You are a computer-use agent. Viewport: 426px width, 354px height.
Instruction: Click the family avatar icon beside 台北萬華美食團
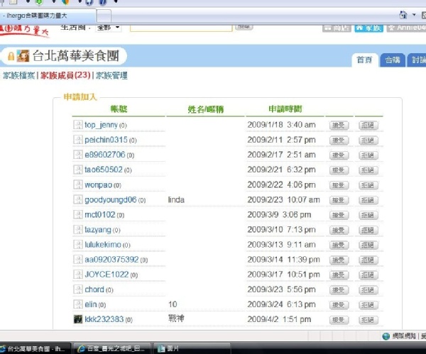point(23,56)
